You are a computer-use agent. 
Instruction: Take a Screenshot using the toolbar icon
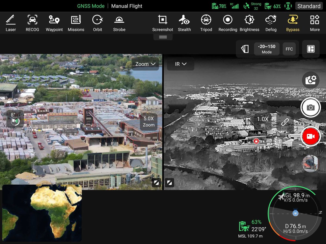(x=162, y=23)
